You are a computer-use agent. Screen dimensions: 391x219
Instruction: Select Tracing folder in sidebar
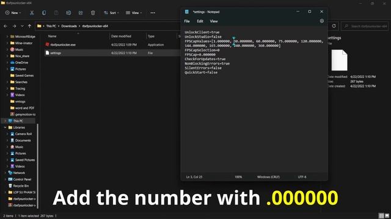click(x=20, y=88)
